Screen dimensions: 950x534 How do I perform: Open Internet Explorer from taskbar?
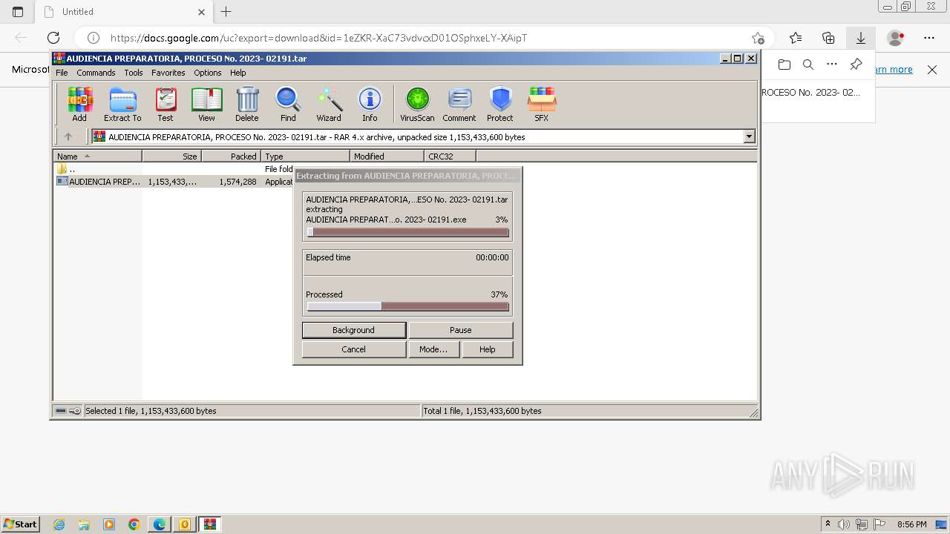coord(59,524)
